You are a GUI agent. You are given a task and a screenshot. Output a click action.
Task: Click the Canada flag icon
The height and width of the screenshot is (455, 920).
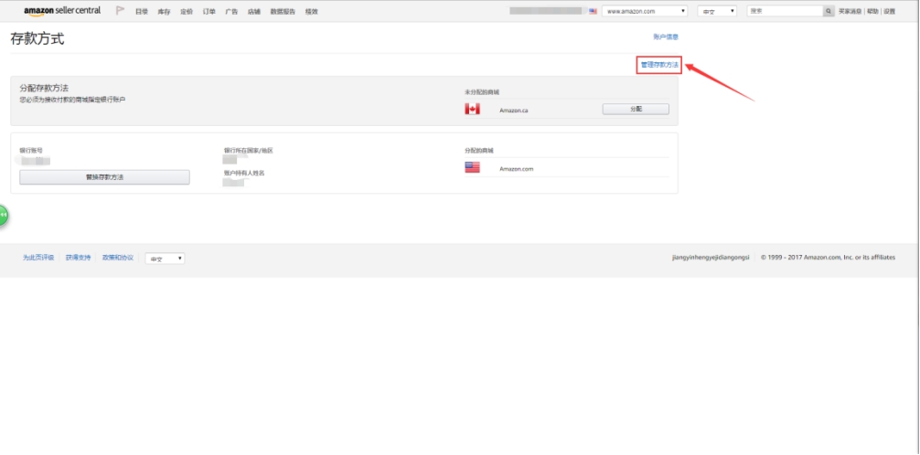pos(472,110)
